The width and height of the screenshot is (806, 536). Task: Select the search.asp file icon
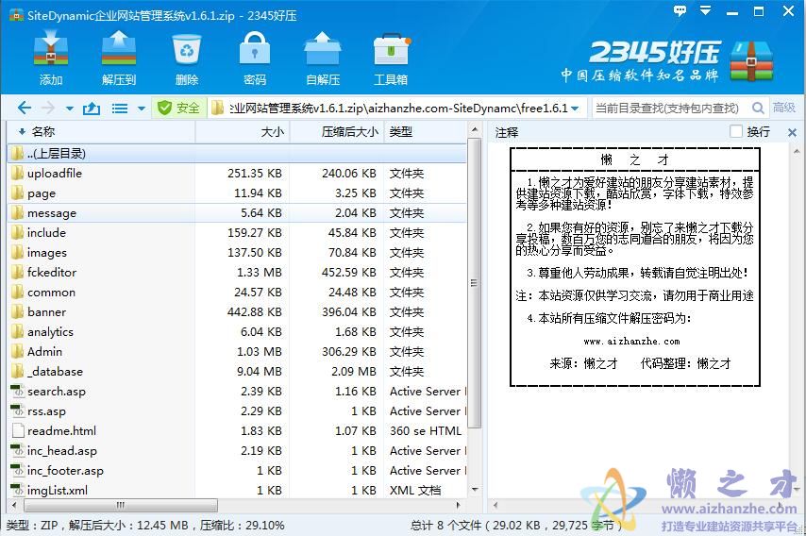(18, 391)
